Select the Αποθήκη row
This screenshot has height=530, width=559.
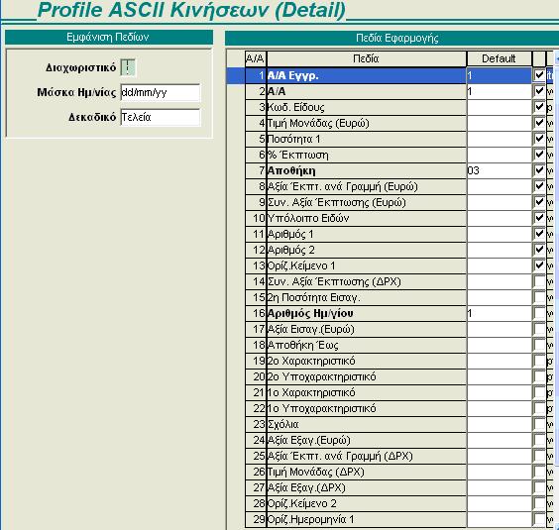click(367, 170)
